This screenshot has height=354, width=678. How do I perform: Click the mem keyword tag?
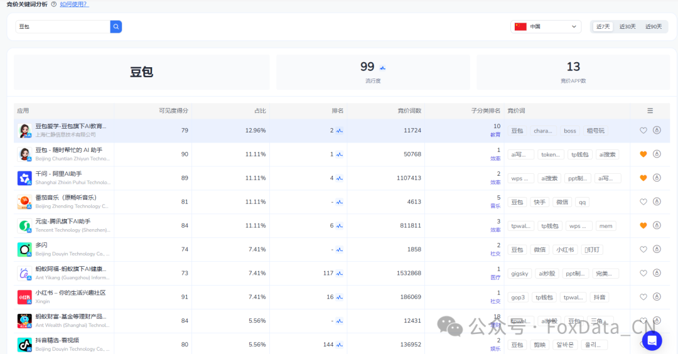click(x=605, y=226)
